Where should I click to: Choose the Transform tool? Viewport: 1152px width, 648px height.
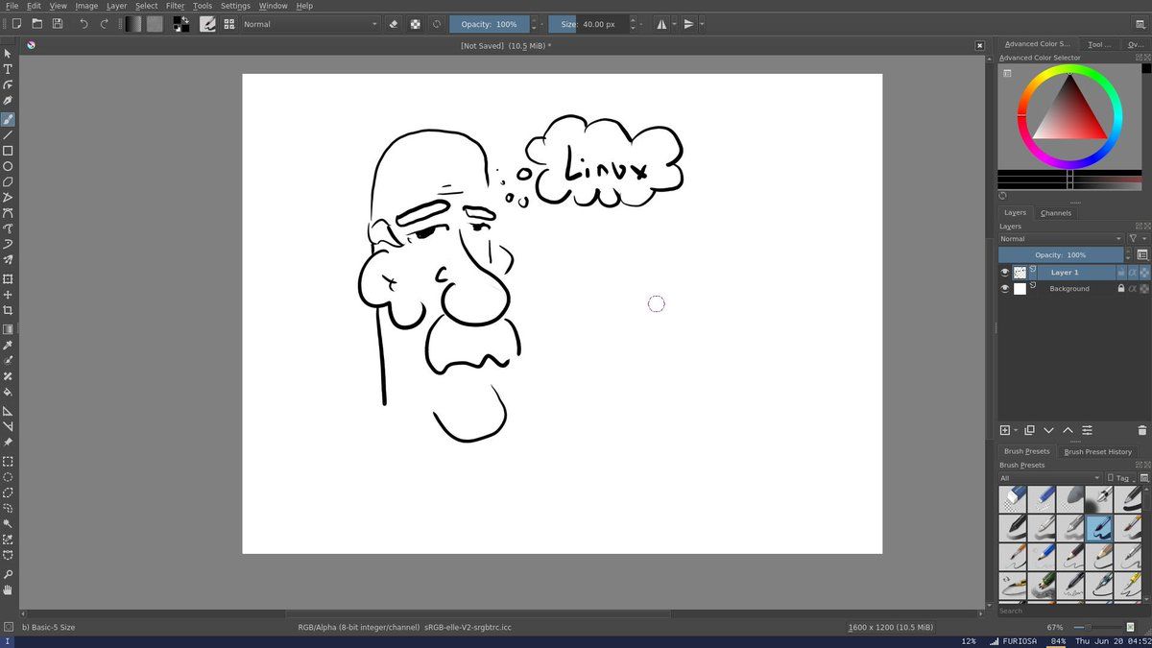pyautogui.click(x=8, y=279)
